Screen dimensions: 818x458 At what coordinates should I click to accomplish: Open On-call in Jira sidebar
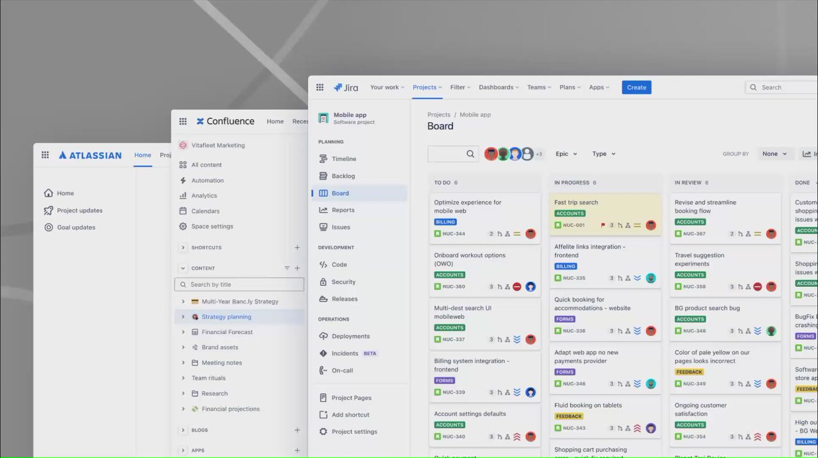tap(342, 370)
